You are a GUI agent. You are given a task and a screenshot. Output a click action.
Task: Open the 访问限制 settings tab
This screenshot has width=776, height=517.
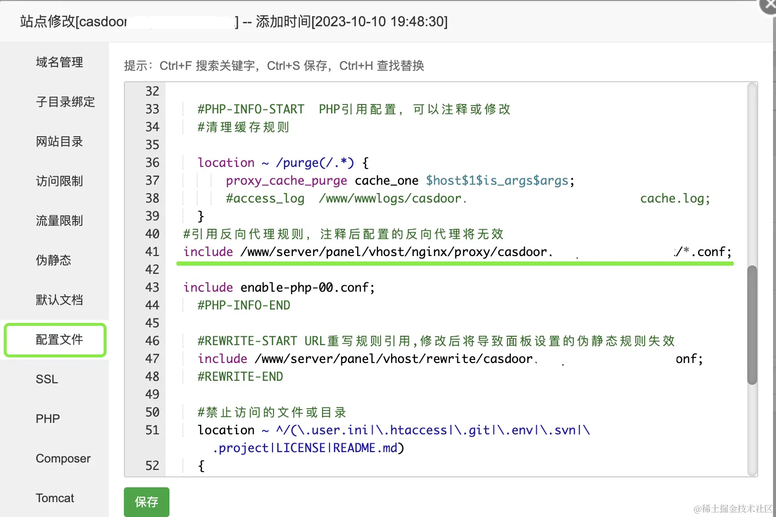tap(59, 181)
